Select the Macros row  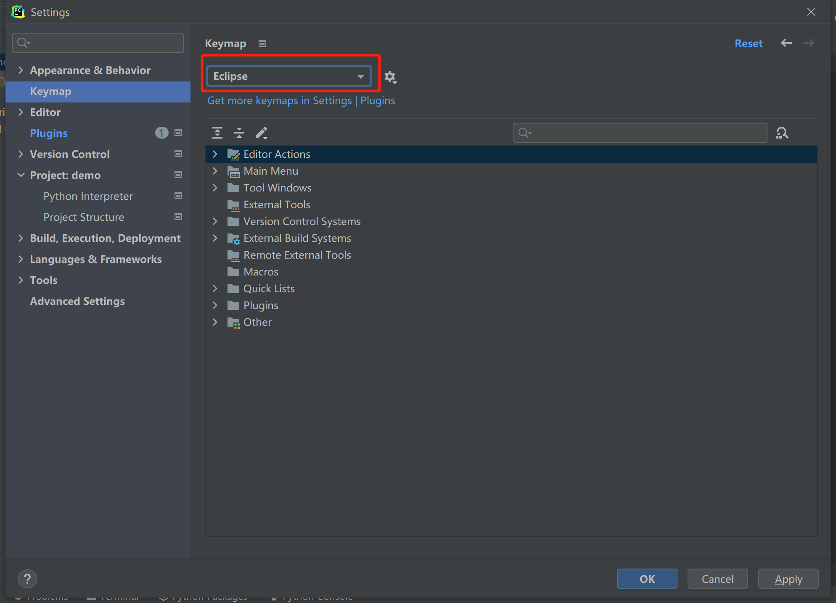tap(511, 272)
